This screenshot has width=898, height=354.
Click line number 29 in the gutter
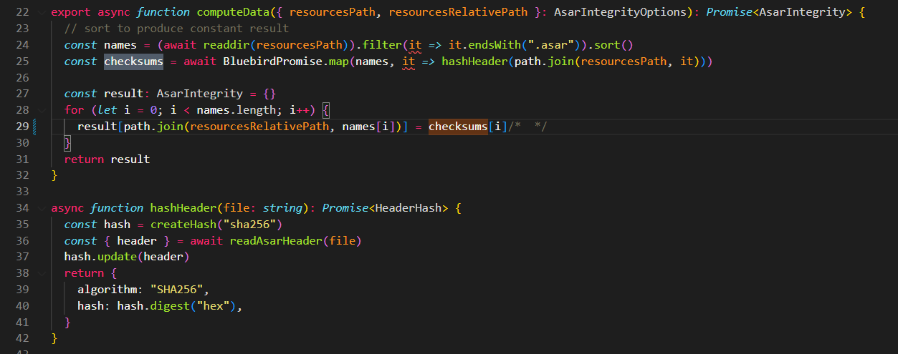22,127
